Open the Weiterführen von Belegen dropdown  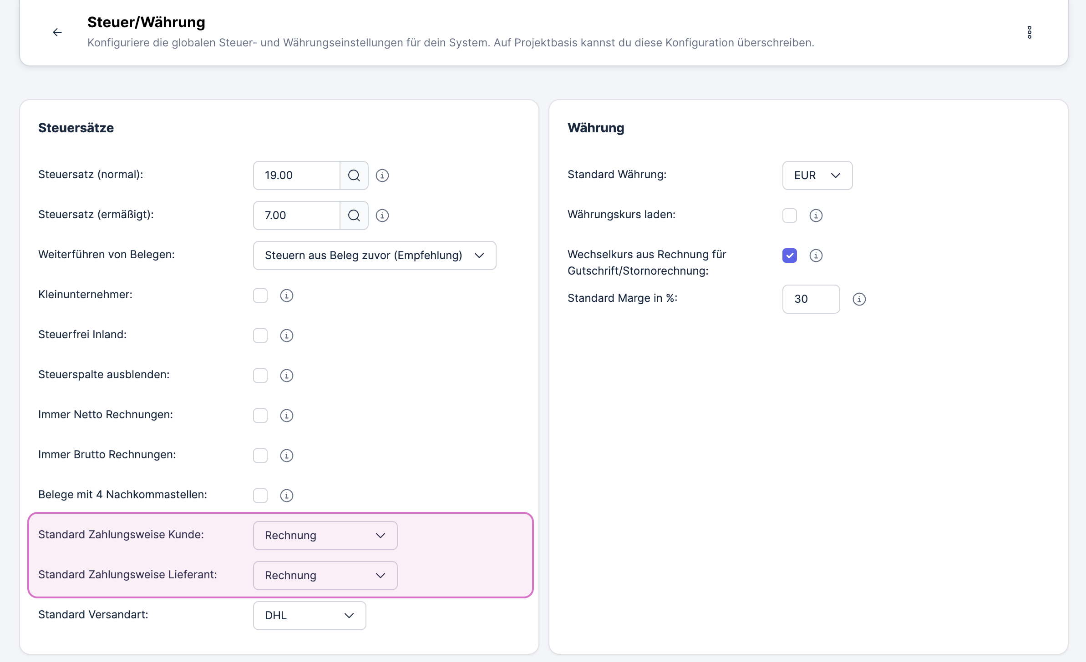click(x=374, y=255)
